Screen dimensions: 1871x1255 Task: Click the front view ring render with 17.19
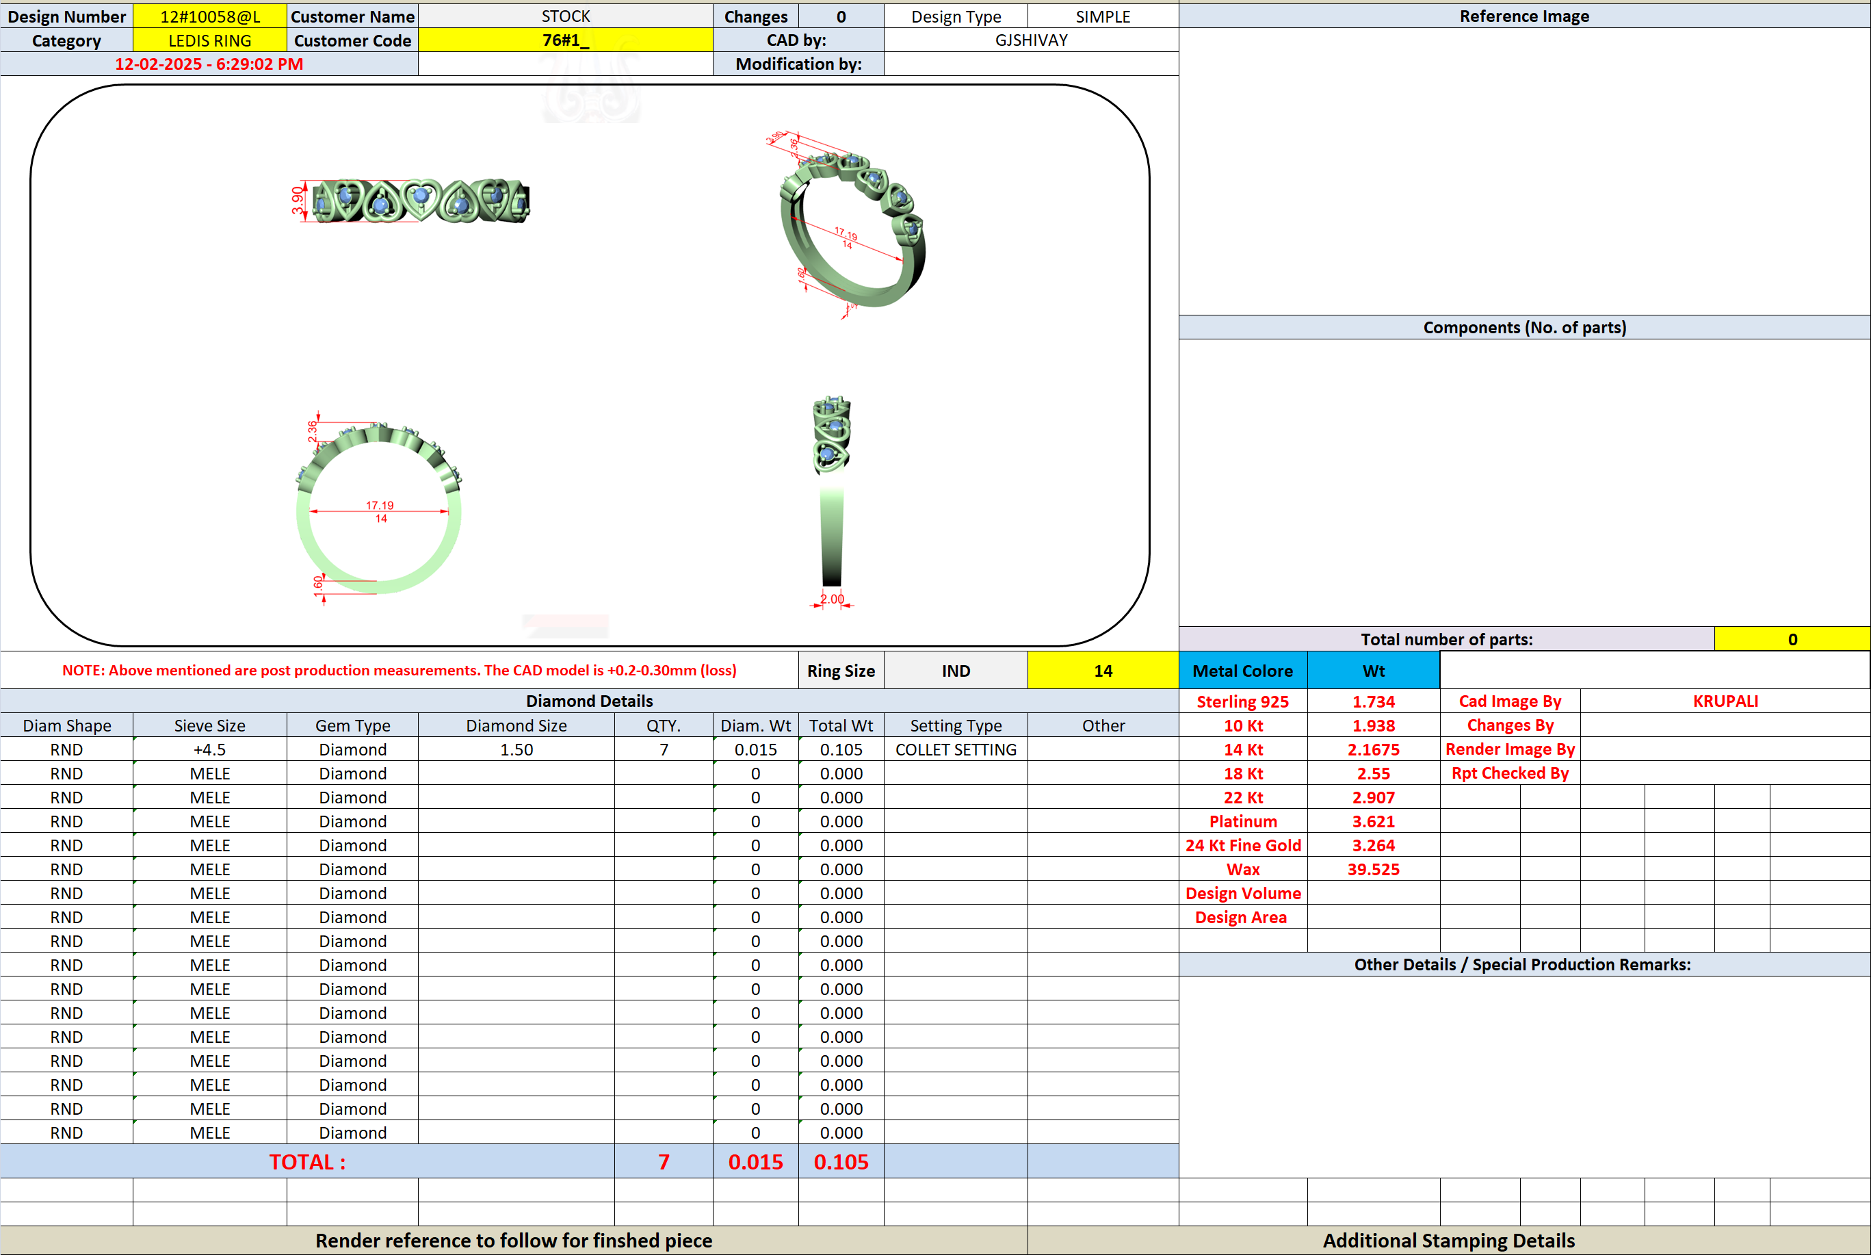click(x=378, y=510)
